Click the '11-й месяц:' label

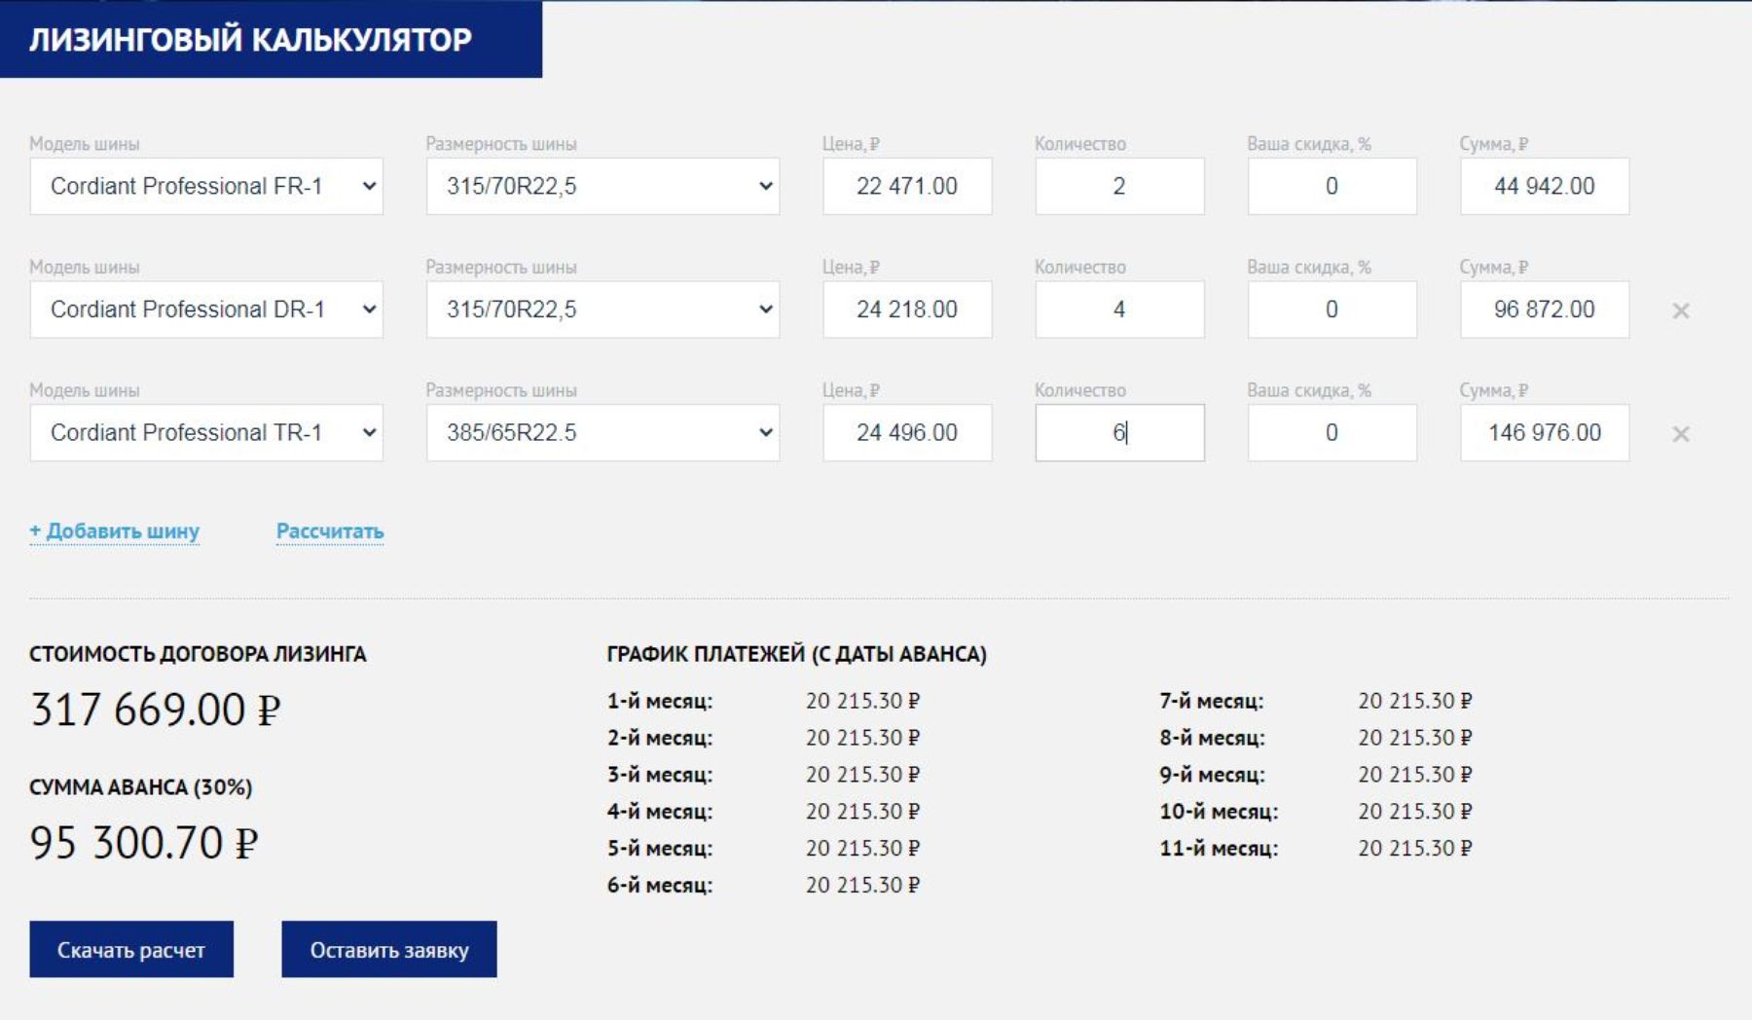[1219, 849]
